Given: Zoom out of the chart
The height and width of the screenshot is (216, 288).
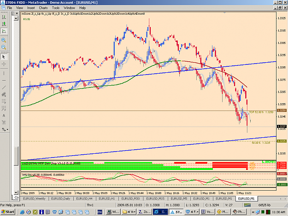Looking at the screenshot, I should [4, 47].
